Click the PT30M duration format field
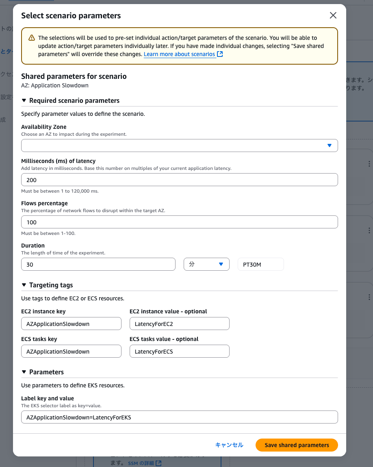This screenshot has width=373, height=467. 260,264
